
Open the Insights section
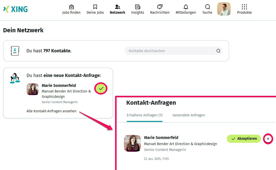click(137, 9)
